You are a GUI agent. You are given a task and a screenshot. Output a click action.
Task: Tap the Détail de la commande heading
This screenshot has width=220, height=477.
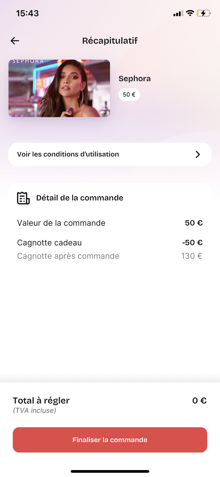[80, 198]
